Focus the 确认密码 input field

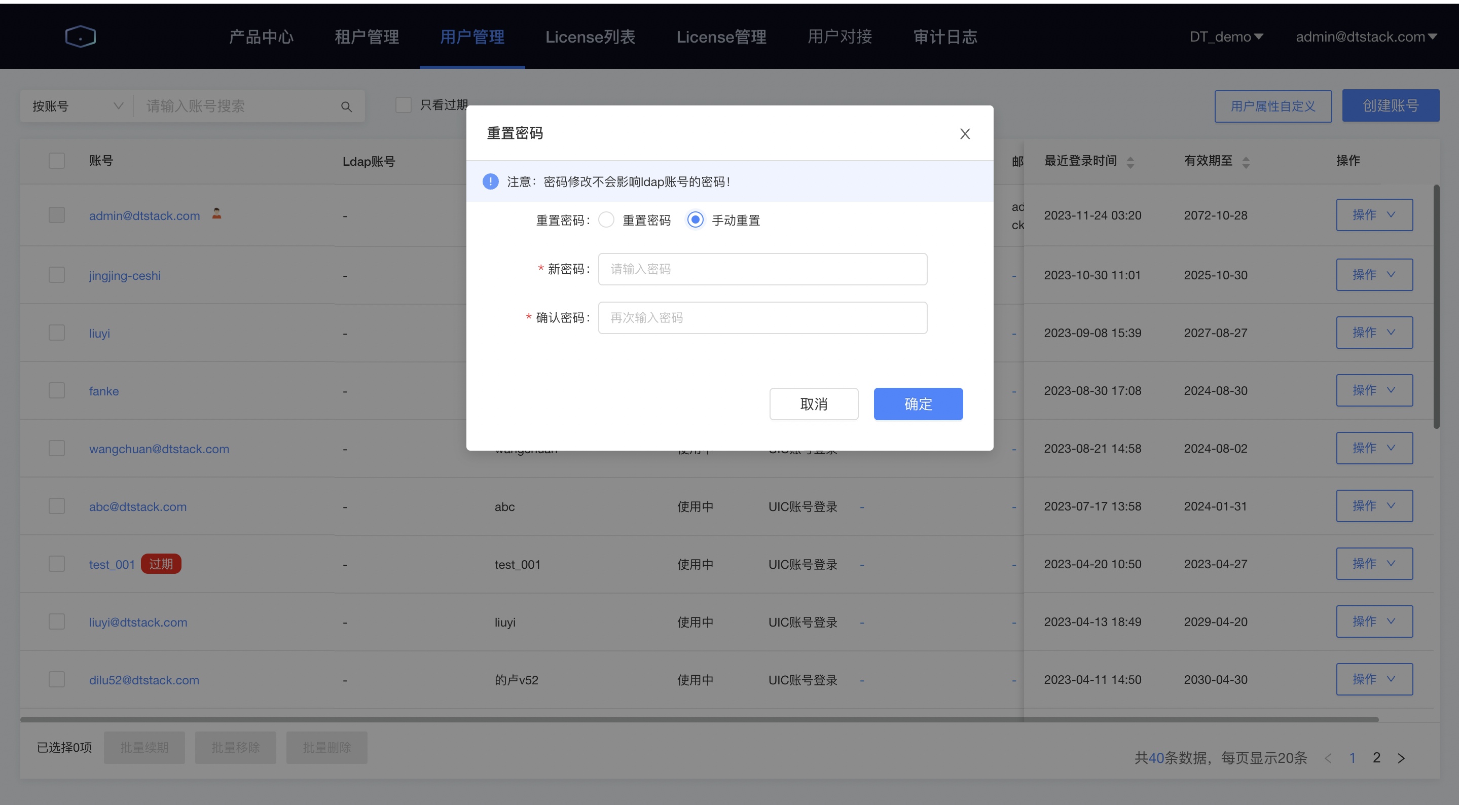[762, 318]
